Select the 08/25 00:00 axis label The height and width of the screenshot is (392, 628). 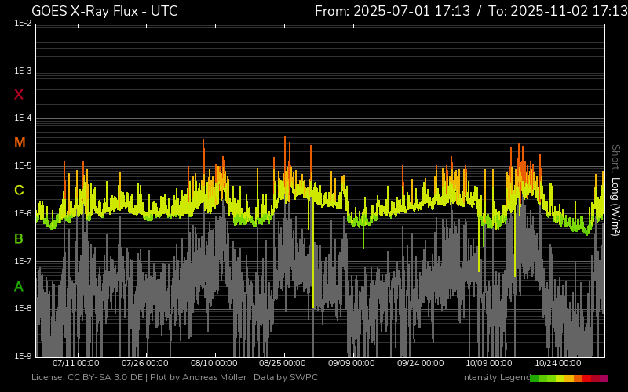[283, 364]
